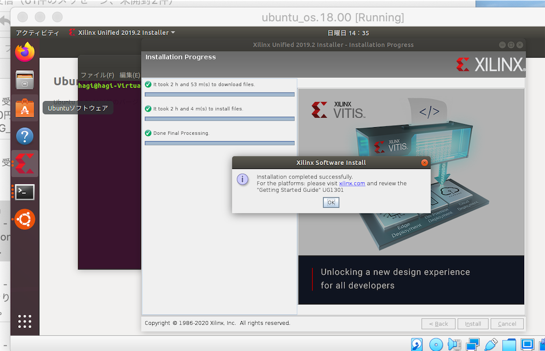
Task: Click the clock showing 日曜日 14:35
Action: coord(348,33)
